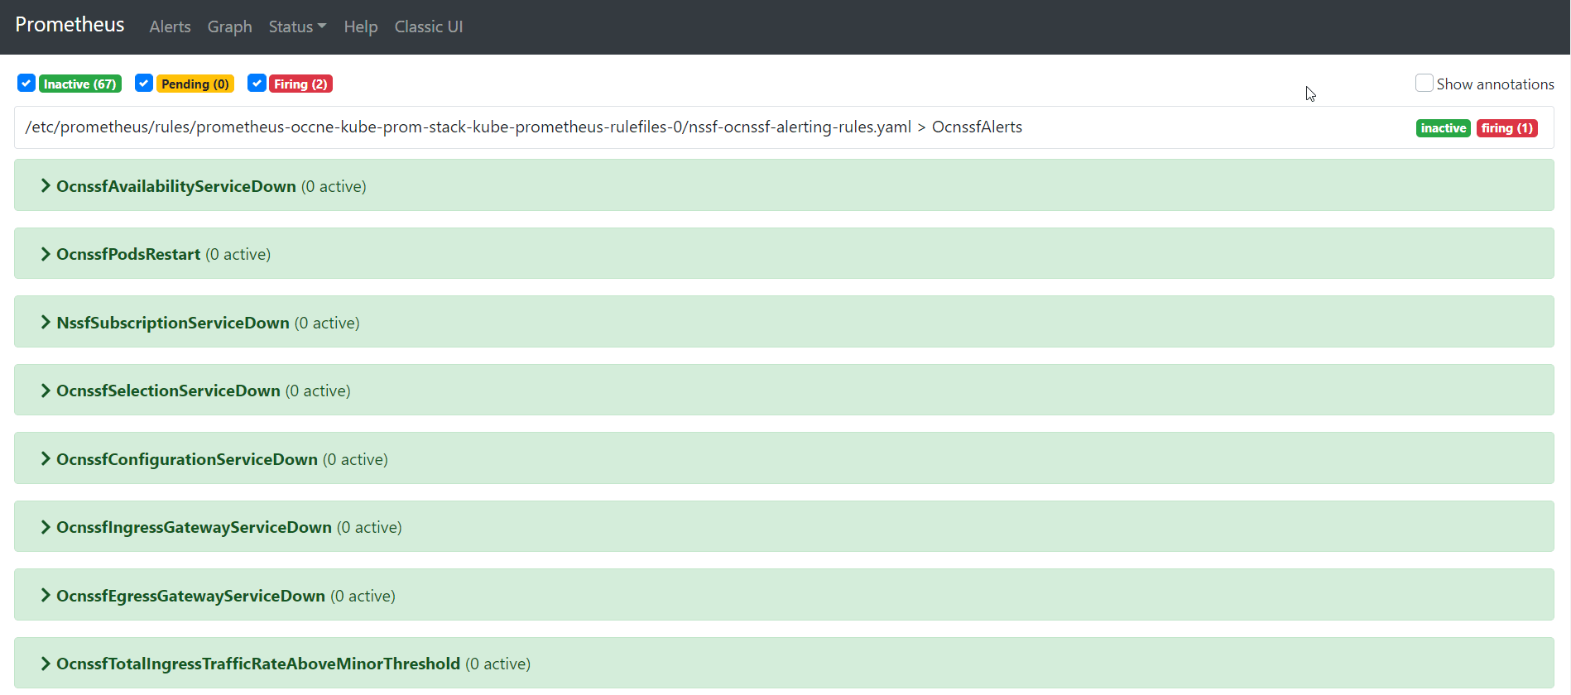Expand the OcnssfTotalIngressTrafficRateAboveMinorThreshold rule
This screenshot has width=1571, height=695.
point(257,663)
